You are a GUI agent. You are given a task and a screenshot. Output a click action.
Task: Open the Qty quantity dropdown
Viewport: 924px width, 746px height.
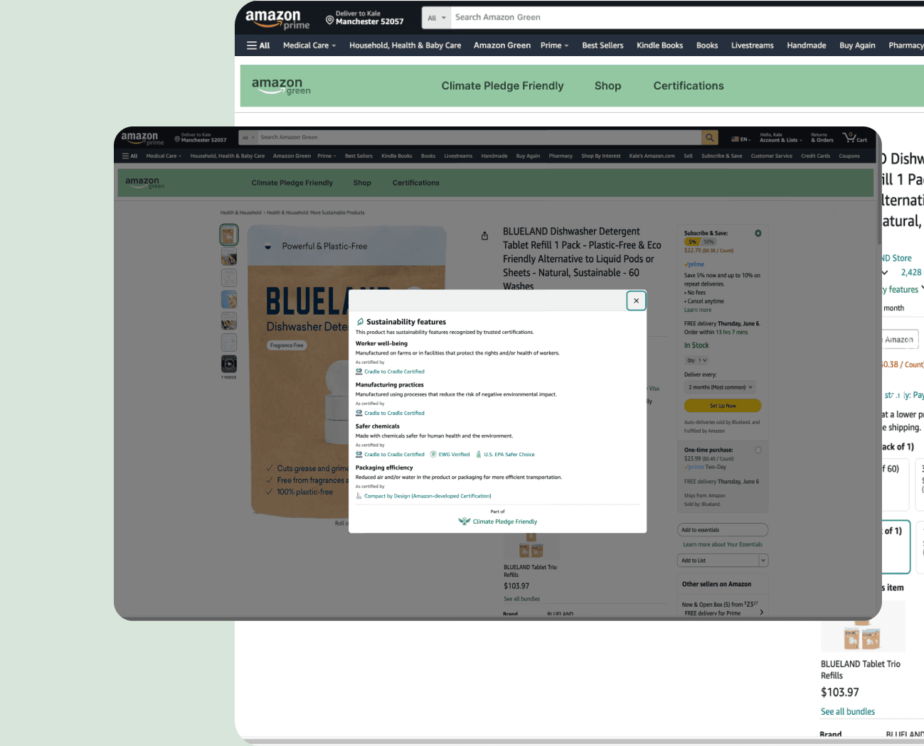pos(697,360)
